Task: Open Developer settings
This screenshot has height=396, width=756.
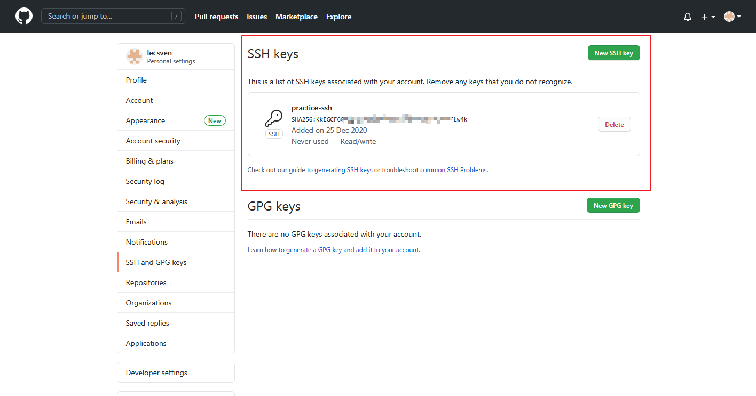Action: [176, 373]
